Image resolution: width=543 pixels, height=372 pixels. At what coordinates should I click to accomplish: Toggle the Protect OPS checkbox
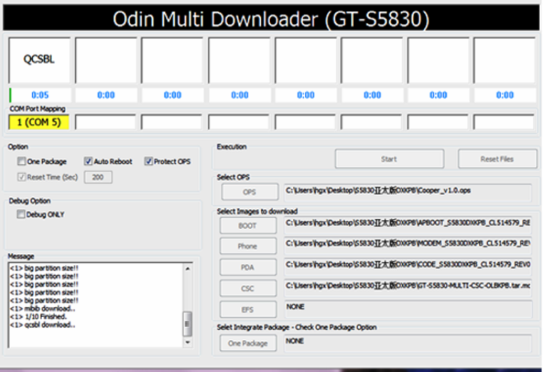point(148,161)
